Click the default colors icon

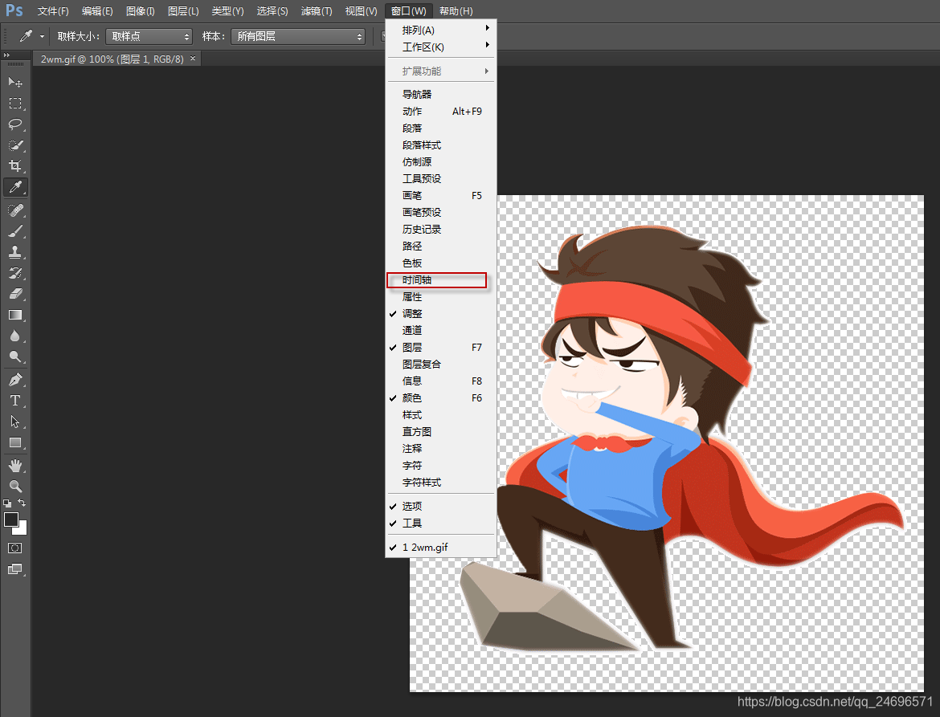coord(7,503)
